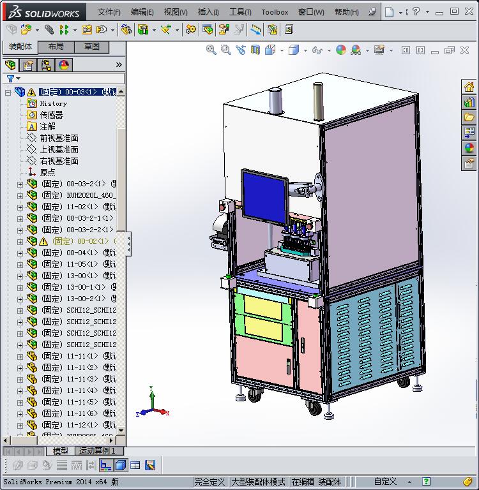
Task: Open the 工具(T) menu
Action: (x=240, y=12)
